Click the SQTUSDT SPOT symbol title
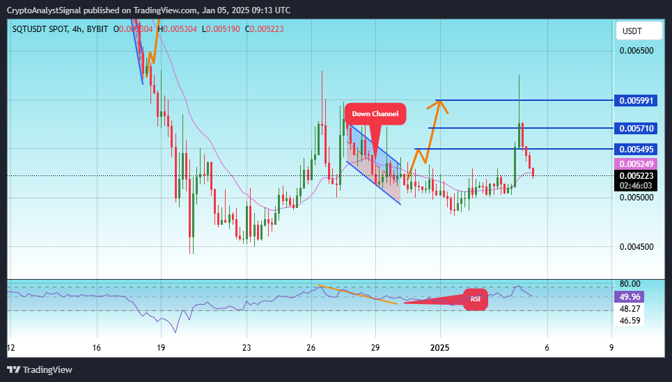 (40, 29)
